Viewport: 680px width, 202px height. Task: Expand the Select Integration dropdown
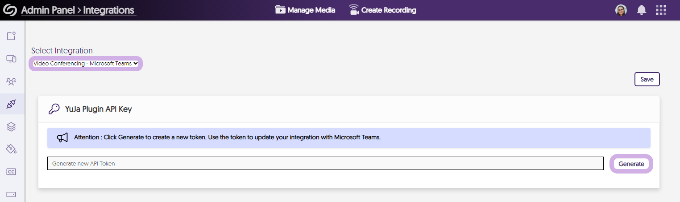[x=86, y=64]
